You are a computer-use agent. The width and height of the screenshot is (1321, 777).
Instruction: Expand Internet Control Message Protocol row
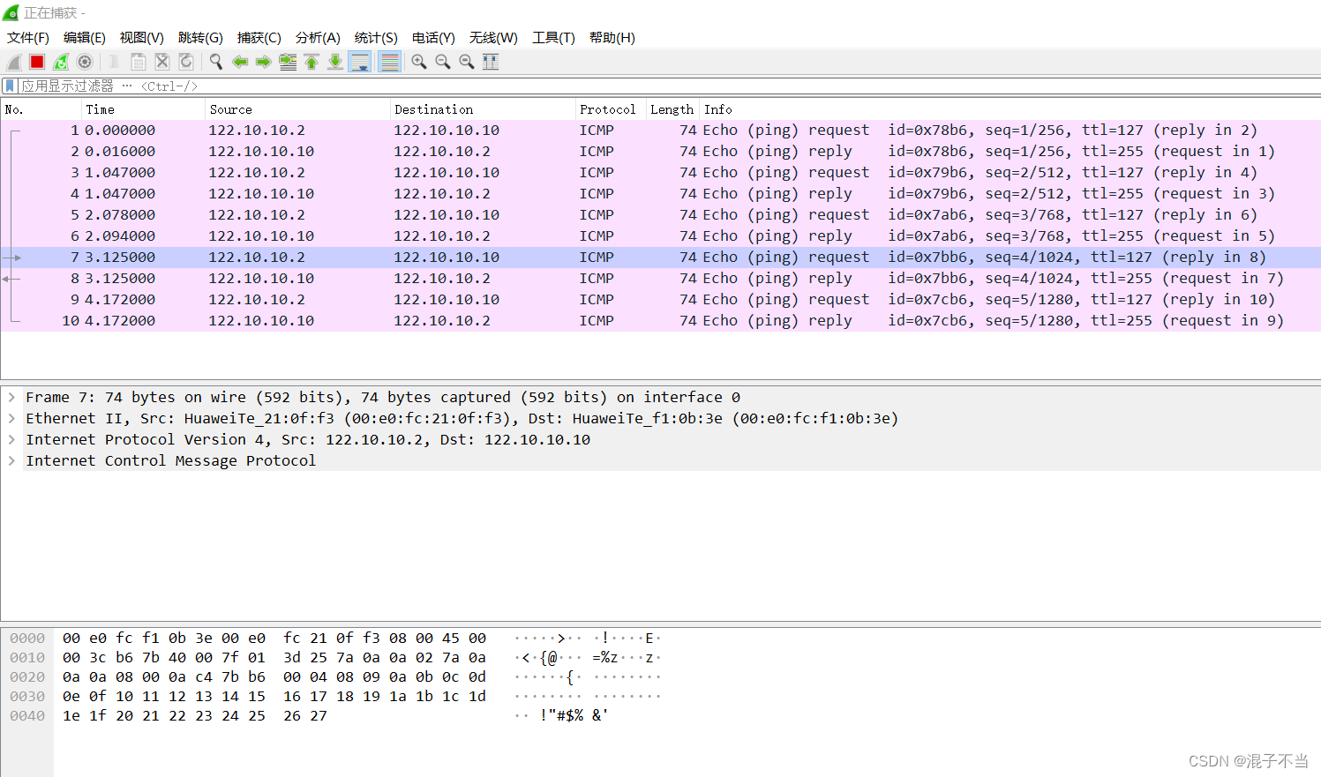tap(12, 461)
